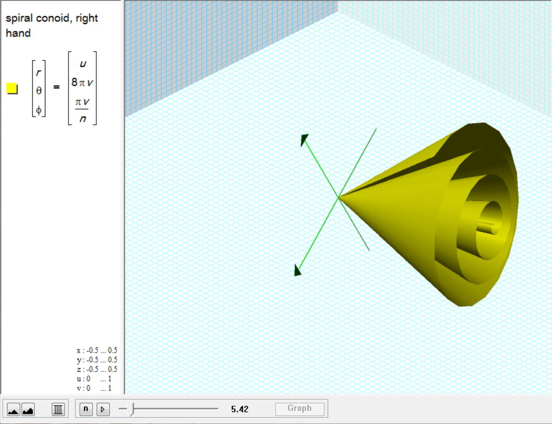Select the spherical equation right-hand matrix
This screenshot has height=424, width=552.
coord(82,88)
